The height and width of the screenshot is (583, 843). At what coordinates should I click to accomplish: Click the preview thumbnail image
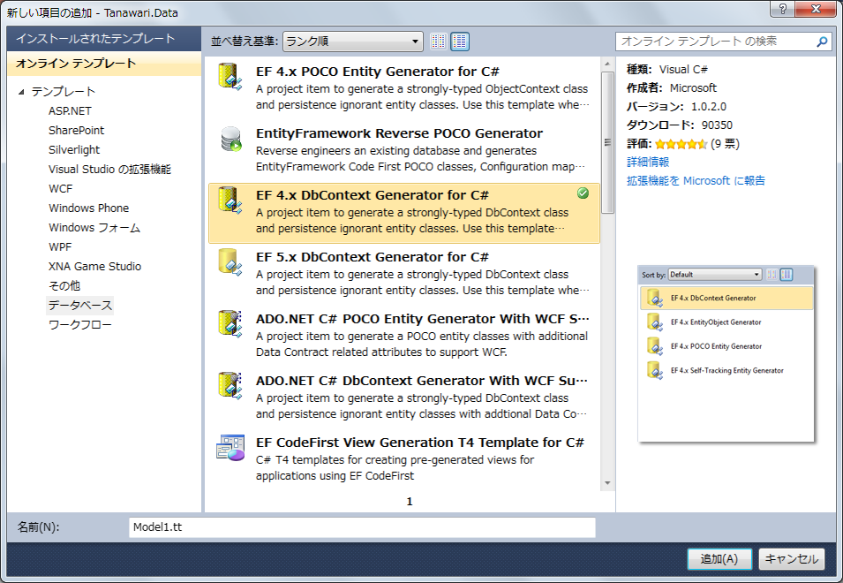tap(726, 353)
